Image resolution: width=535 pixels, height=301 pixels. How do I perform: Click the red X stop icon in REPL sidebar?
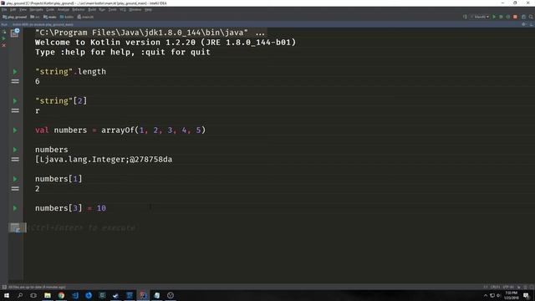[x=4, y=45]
